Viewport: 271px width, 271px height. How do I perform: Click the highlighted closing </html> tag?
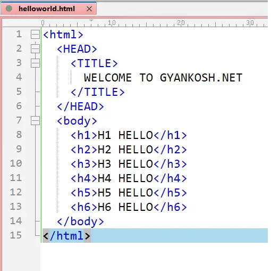66,236
